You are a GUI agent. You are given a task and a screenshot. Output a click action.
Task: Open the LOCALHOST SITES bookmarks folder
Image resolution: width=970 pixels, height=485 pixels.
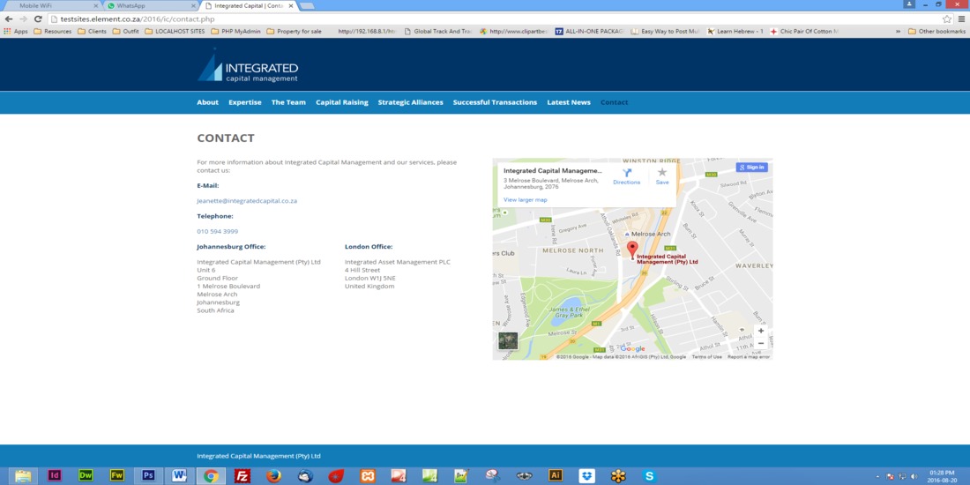pyautogui.click(x=175, y=31)
